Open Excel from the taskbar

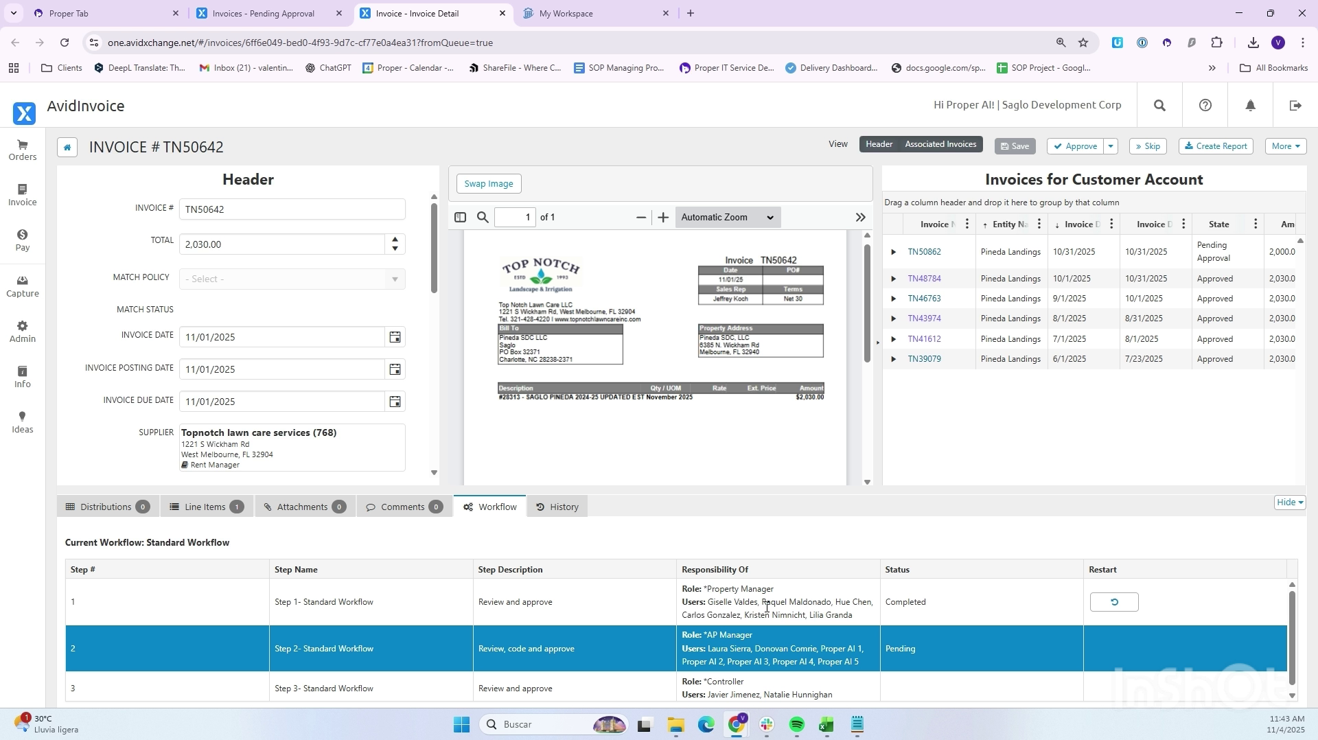826,725
